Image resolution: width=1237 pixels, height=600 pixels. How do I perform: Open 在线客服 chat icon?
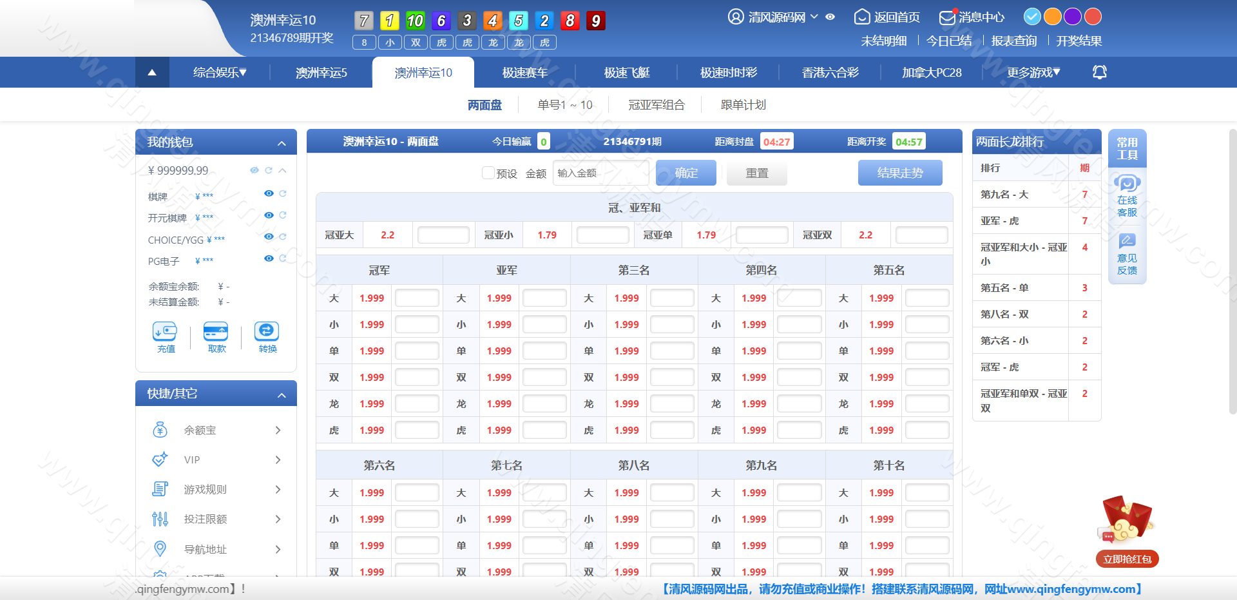click(1127, 184)
